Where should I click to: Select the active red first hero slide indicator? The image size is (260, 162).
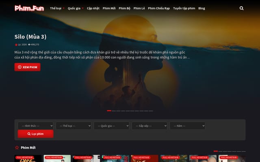[109, 111]
